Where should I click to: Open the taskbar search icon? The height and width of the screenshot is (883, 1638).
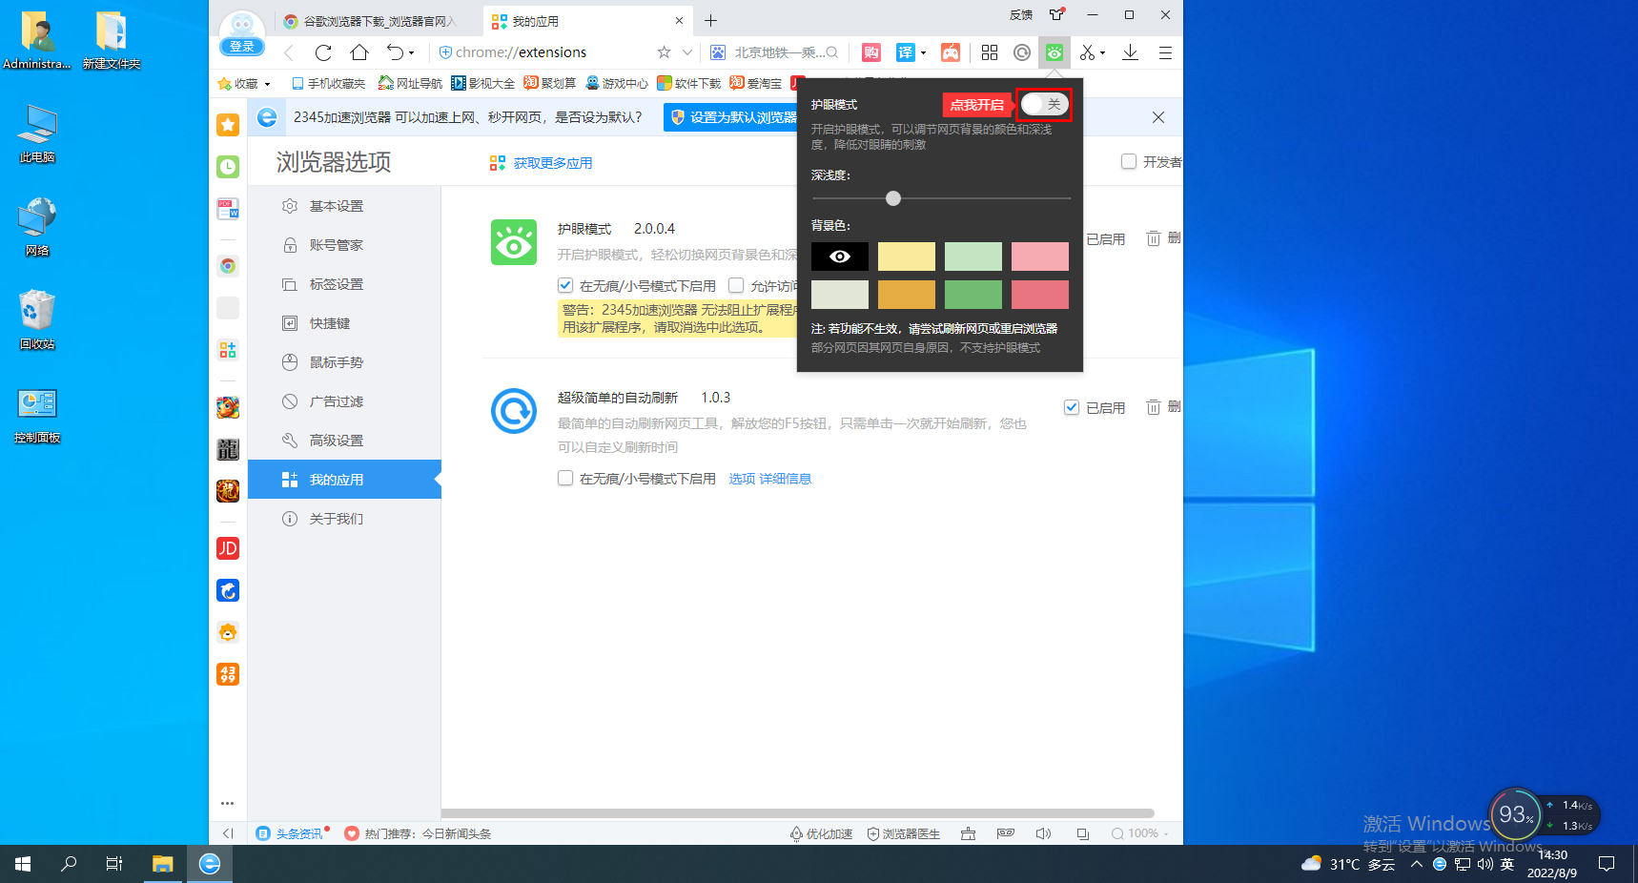click(69, 864)
